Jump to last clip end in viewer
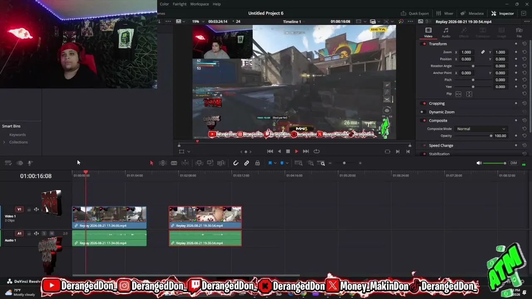 tap(408, 152)
